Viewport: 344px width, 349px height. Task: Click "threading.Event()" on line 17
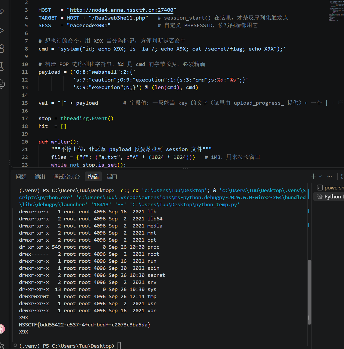(x=87, y=119)
